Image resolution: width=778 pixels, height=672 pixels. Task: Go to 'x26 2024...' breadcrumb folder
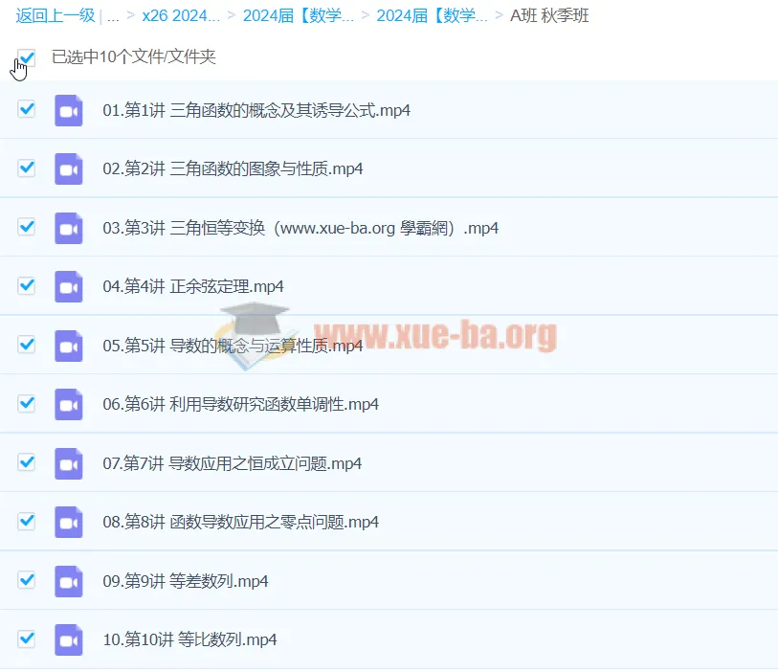point(181,15)
